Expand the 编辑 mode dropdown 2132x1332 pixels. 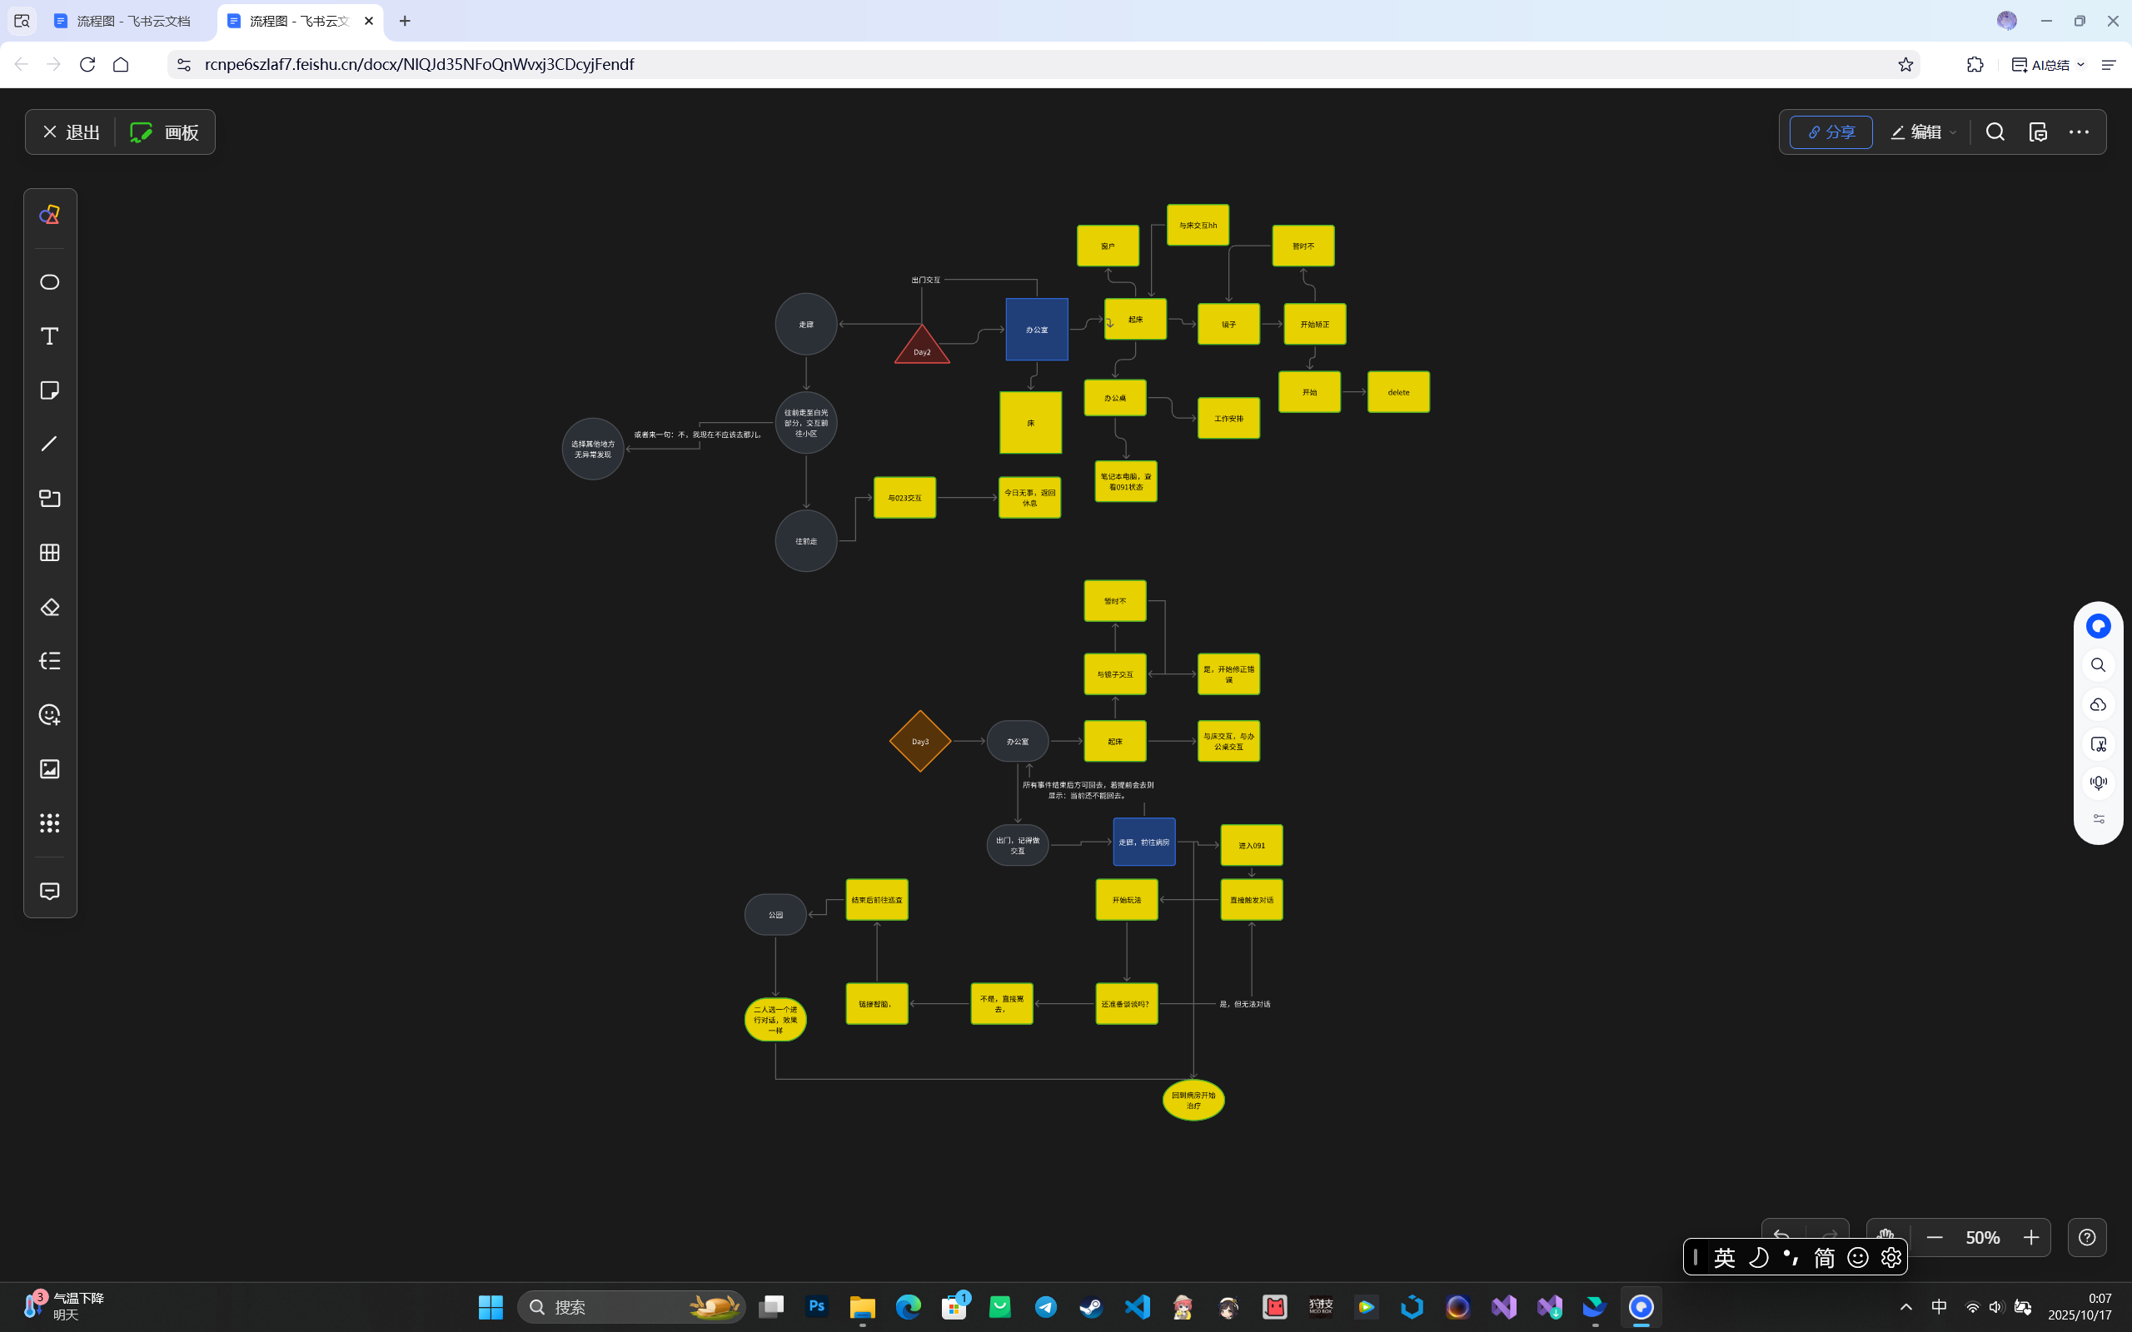pyautogui.click(x=1953, y=132)
